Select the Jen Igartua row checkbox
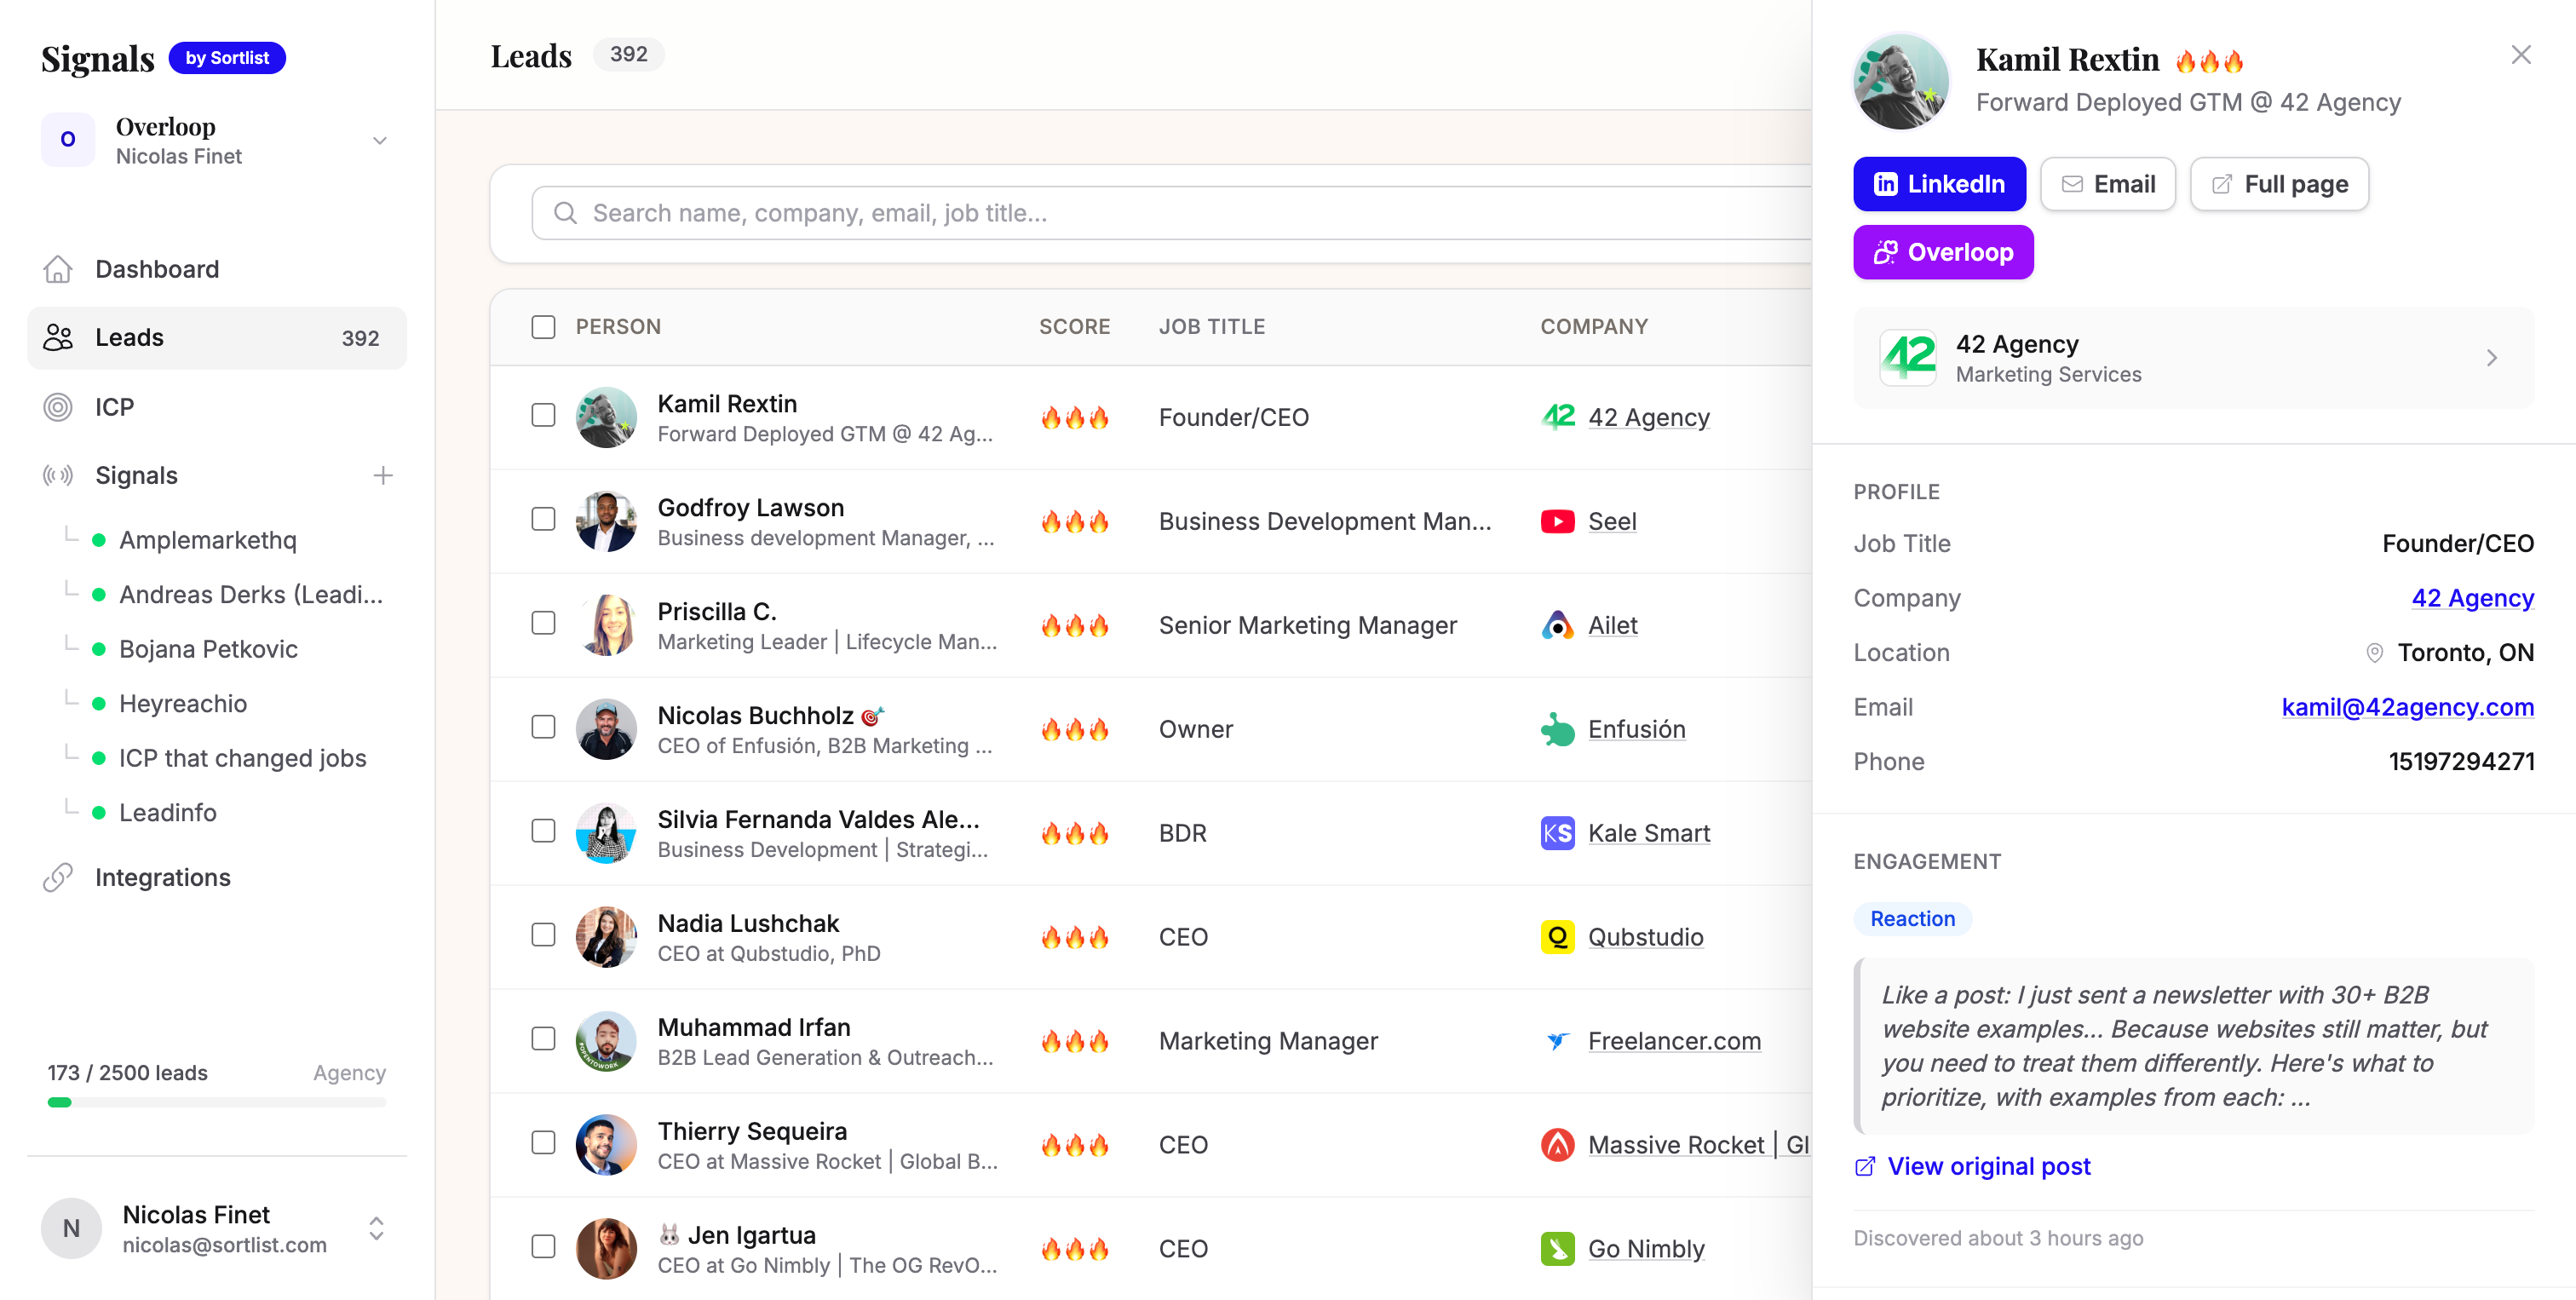The image size is (2576, 1300). click(543, 1247)
